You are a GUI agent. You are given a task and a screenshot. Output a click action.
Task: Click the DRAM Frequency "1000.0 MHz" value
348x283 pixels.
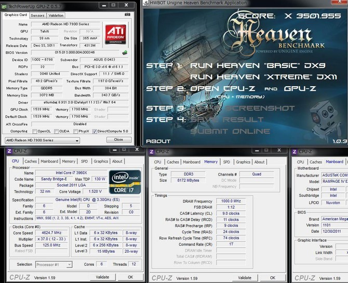(x=231, y=201)
